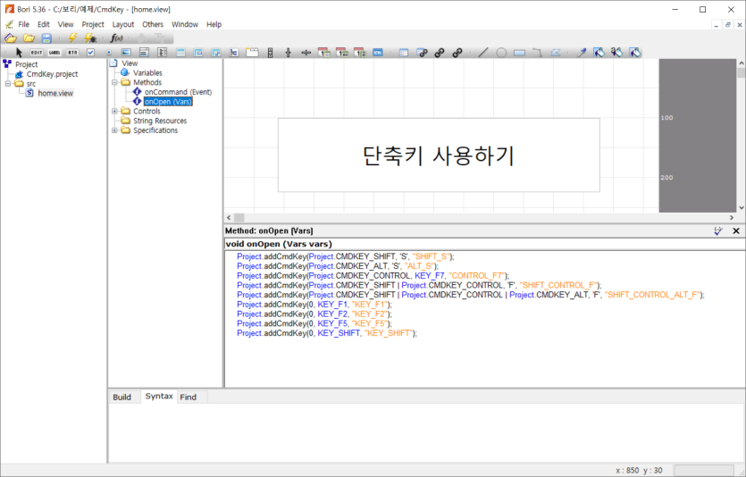Choose the radio button control tool

click(108, 53)
